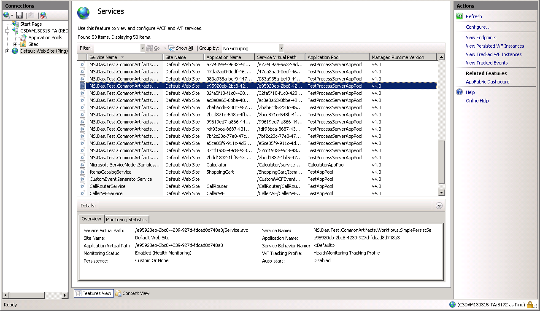Click the service icon of the highlighted e95920eb row
The height and width of the screenshot is (311, 540).
pos(83,86)
